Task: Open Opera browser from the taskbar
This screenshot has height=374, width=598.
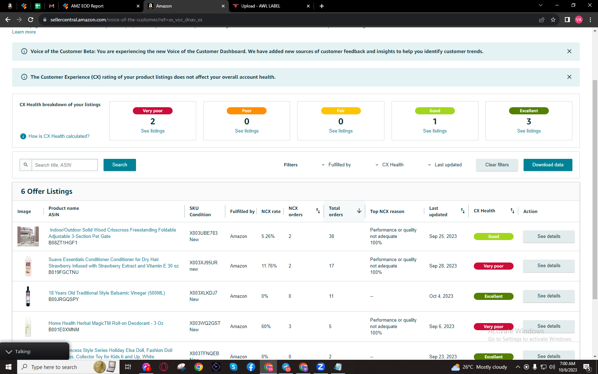Action: tap(164, 367)
